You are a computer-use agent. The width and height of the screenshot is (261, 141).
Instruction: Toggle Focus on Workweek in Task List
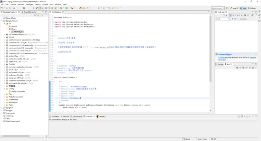[238, 15]
